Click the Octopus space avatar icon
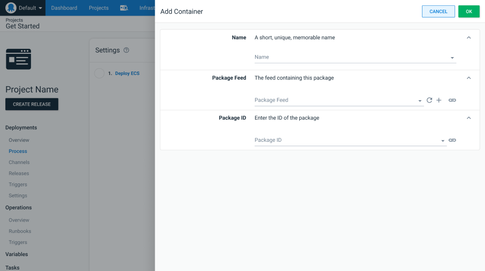Viewport: 485px width, 271px height. coord(11,8)
